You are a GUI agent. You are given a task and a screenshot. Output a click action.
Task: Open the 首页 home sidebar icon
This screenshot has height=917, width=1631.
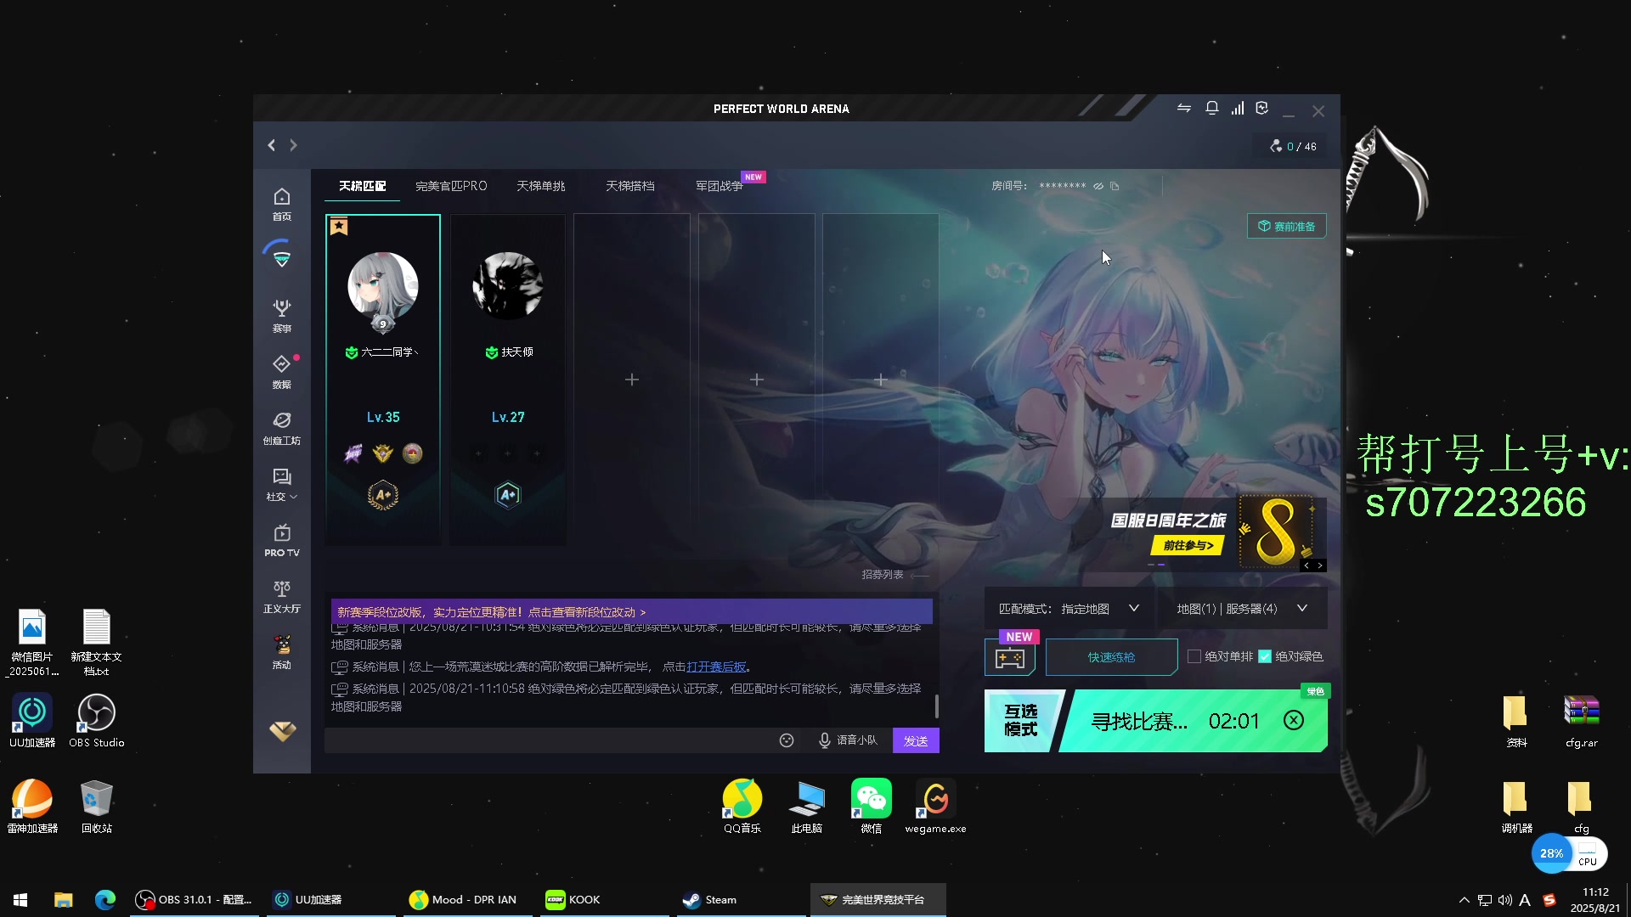coord(281,204)
